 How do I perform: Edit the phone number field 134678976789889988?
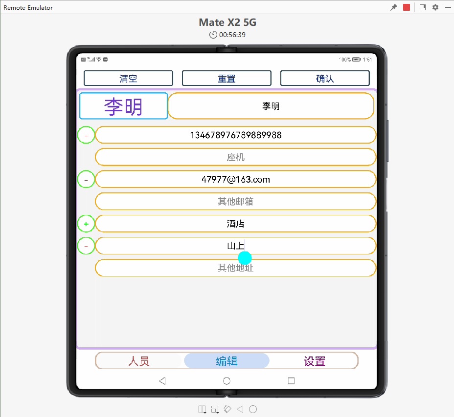235,135
